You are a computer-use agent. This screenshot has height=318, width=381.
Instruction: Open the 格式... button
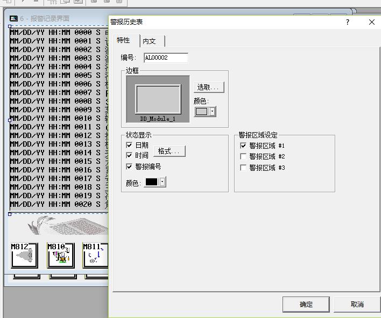[170, 151]
